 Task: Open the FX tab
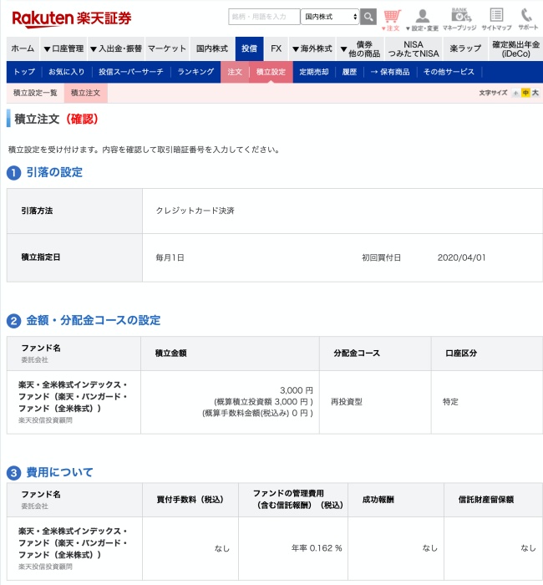tap(276, 48)
